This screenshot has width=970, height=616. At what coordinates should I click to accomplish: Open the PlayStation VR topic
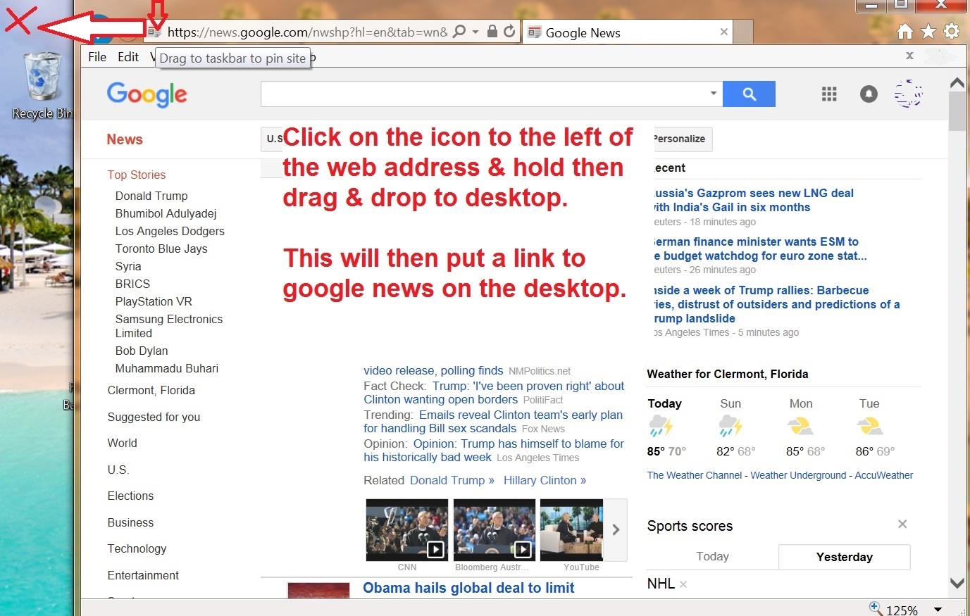click(154, 301)
